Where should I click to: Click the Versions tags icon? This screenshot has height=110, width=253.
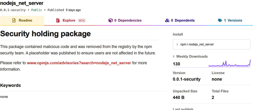click(x=220, y=20)
